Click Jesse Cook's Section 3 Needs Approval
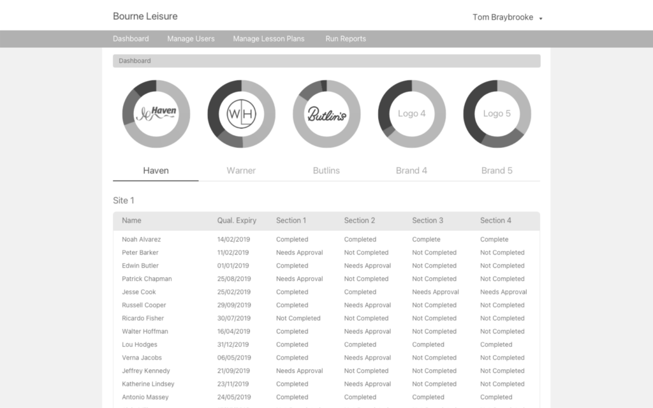The image size is (653, 408). [x=435, y=292]
